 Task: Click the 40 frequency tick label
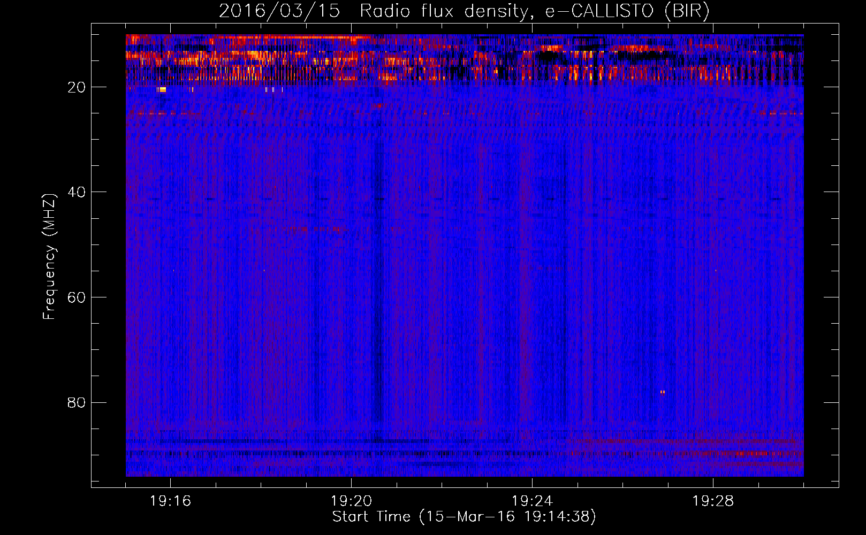[77, 192]
